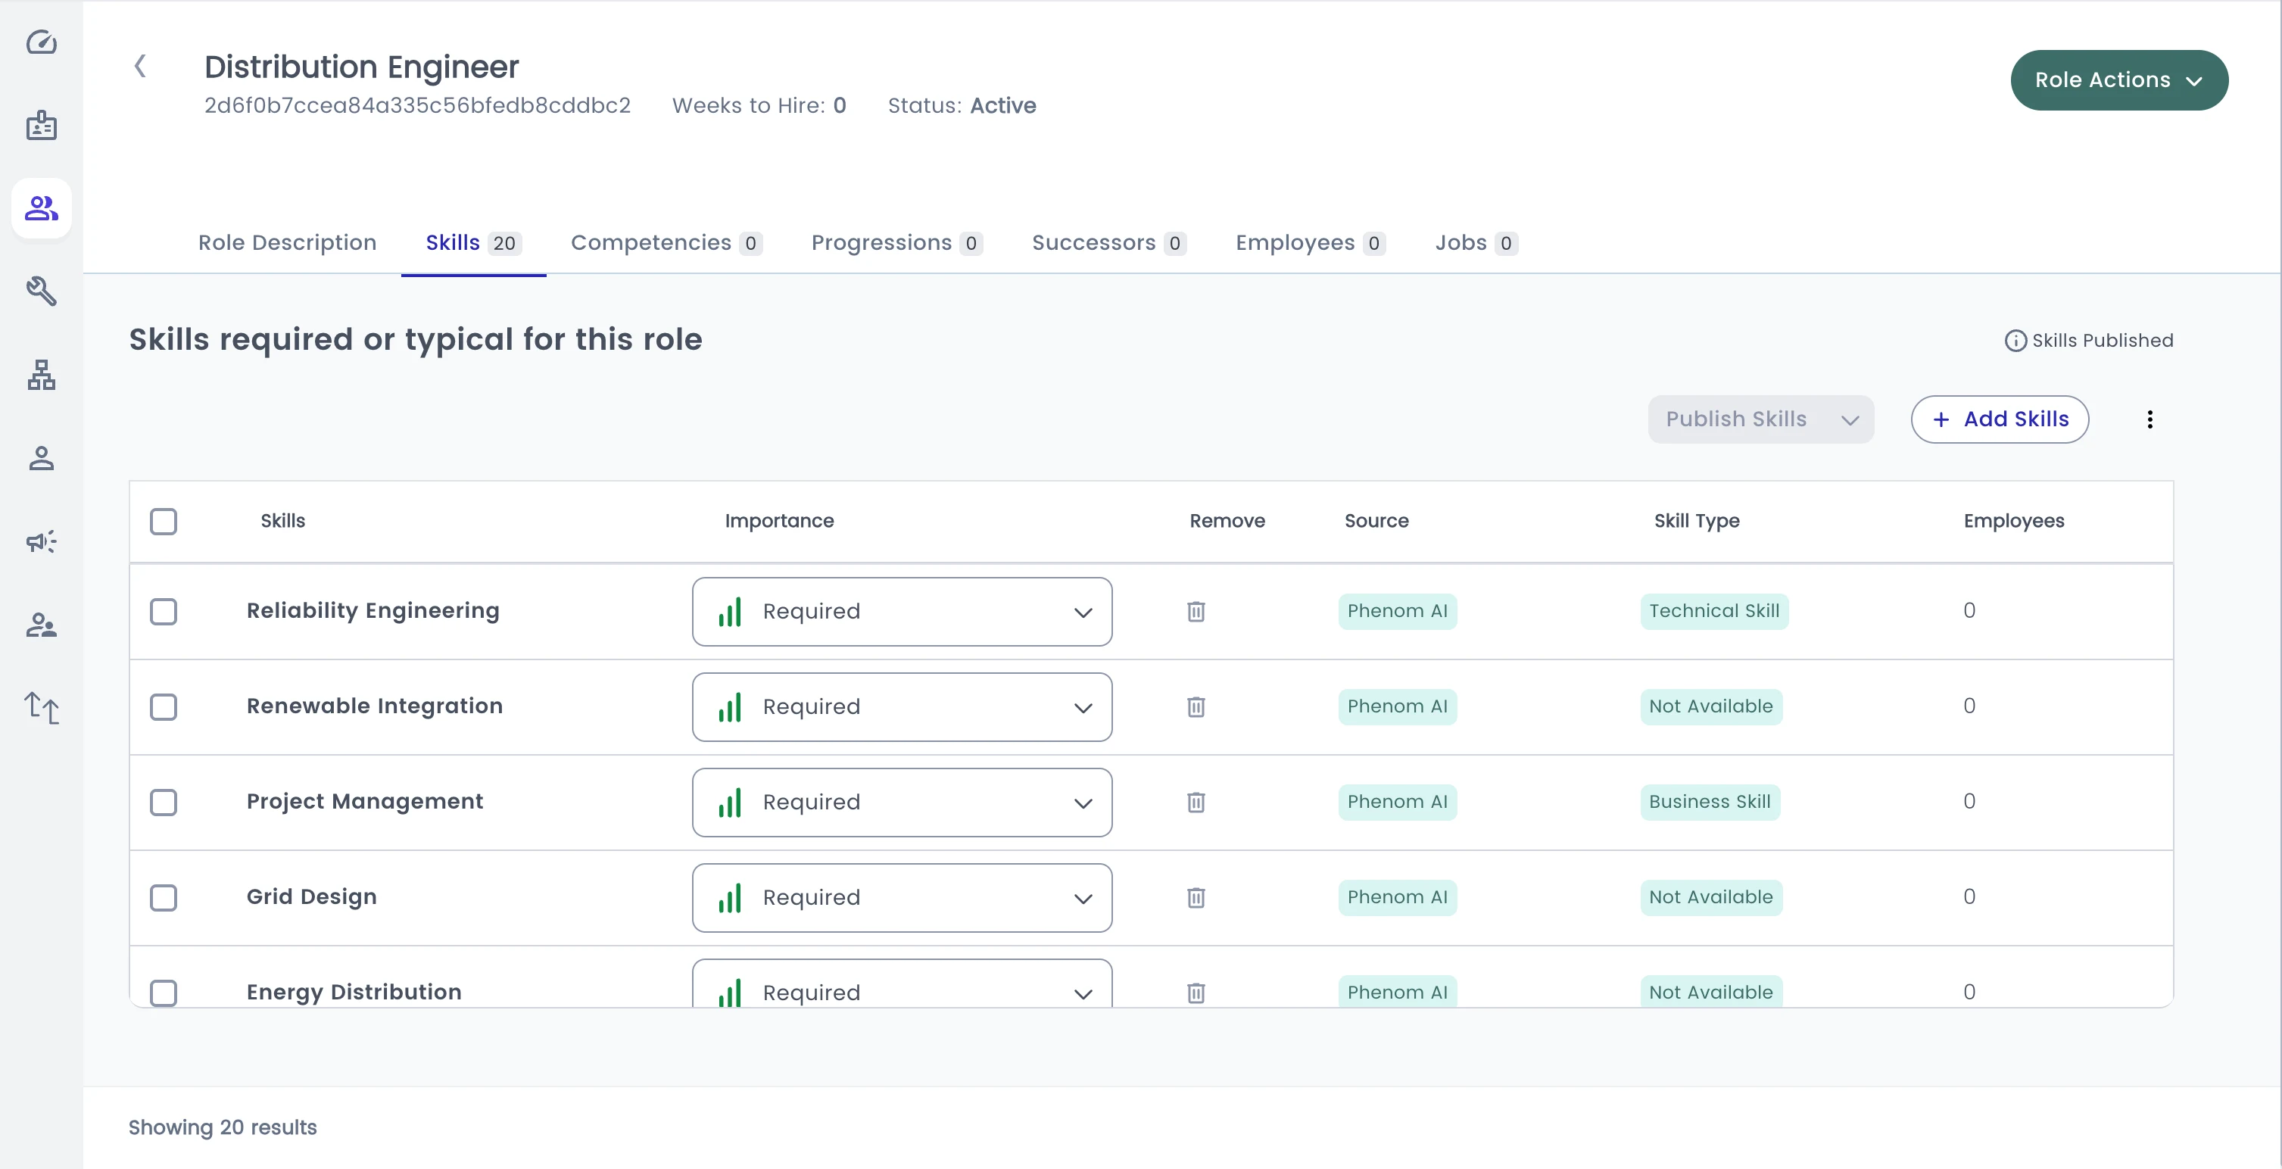This screenshot has height=1169, width=2282.
Task: Check the Grid Design row checkbox
Action: click(164, 898)
